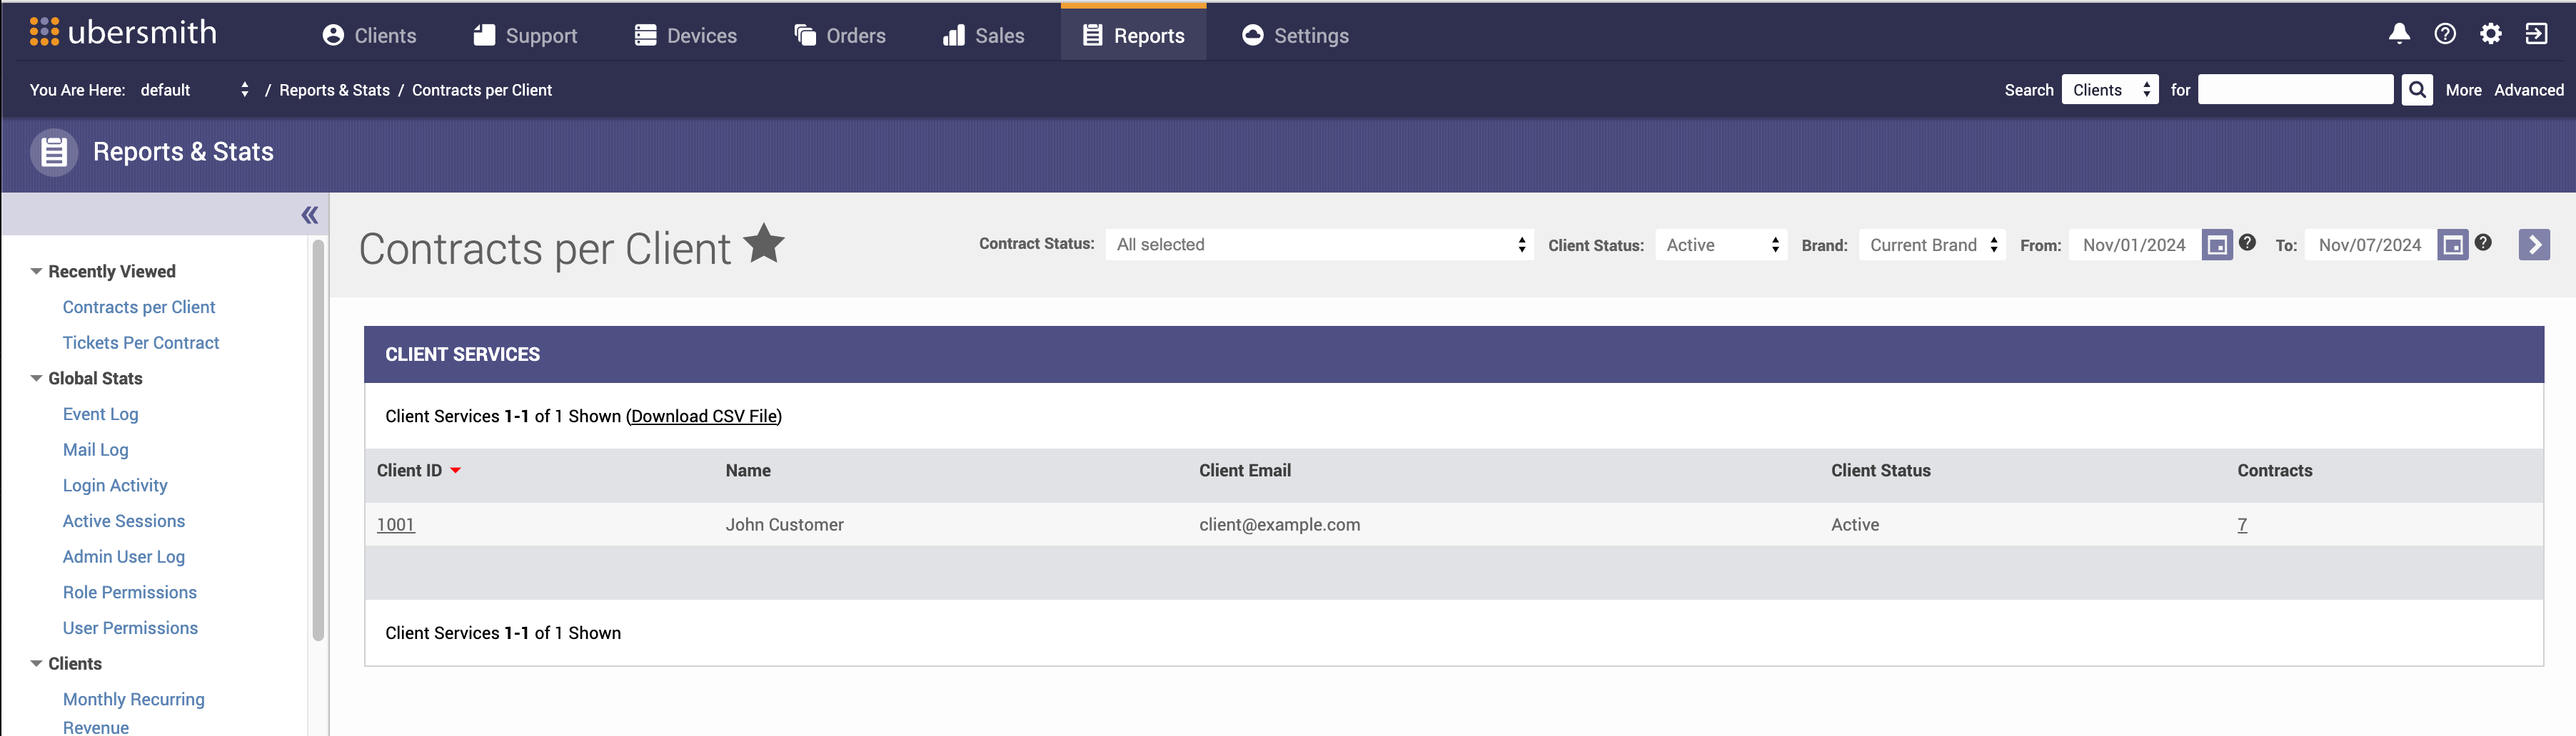The height and width of the screenshot is (736, 2576).
Task: Open the help question mark icon in header
Action: tap(2444, 34)
